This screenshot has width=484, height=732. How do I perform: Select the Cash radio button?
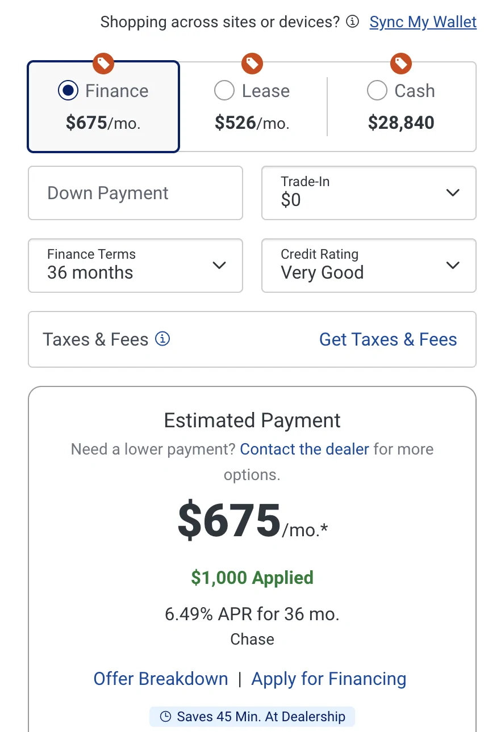[x=377, y=91]
